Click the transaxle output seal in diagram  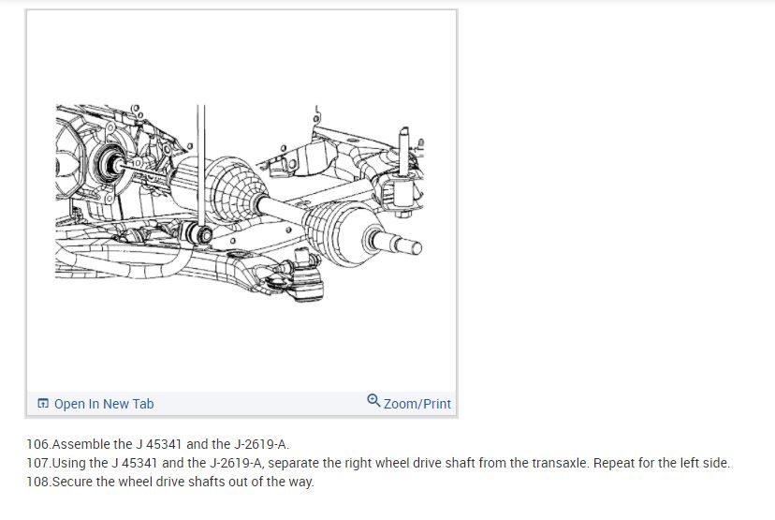[109, 166]
